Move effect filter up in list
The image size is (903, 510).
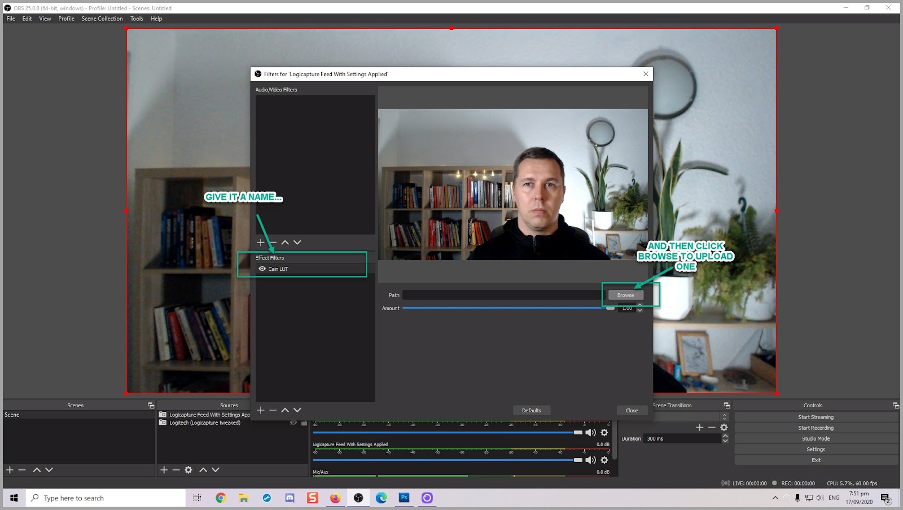coord(285,410)
